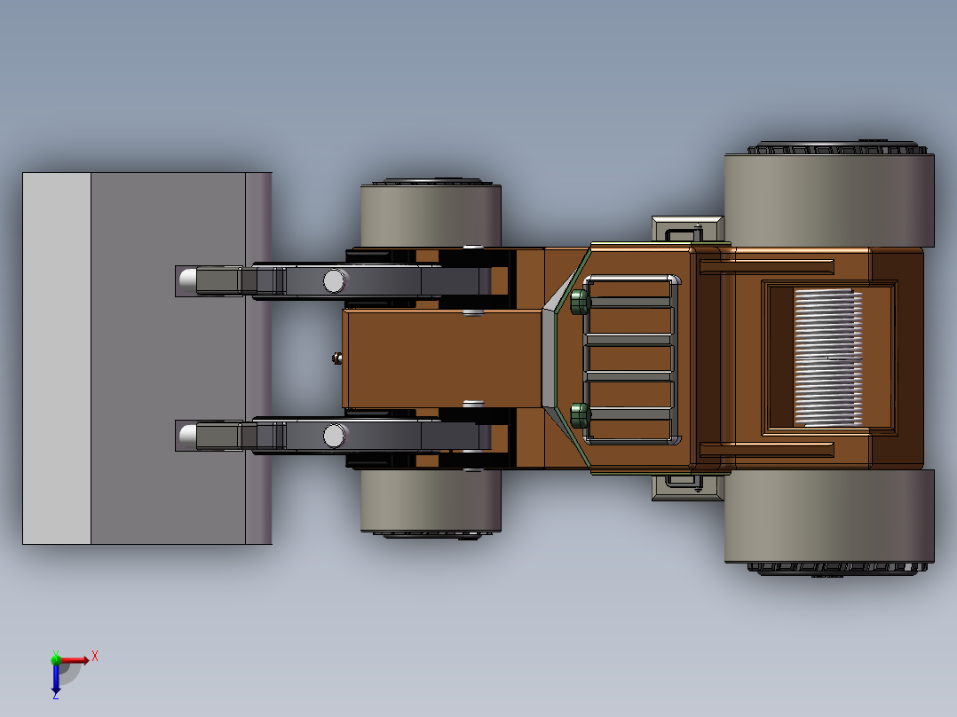Select the light grey cutting edge of the bucket

pyautogui.click(x=57, y=358)
